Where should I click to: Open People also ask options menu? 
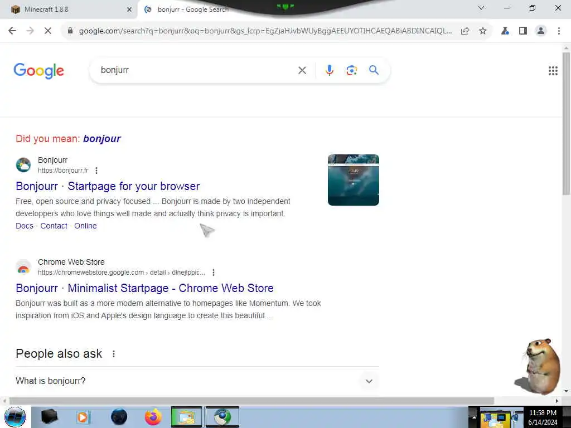pos(114,354)
